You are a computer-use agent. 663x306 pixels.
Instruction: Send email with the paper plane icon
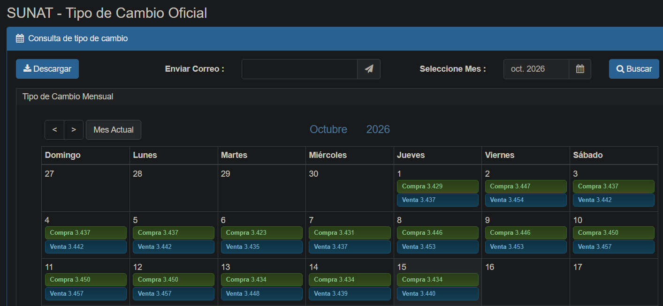[369, 69]
